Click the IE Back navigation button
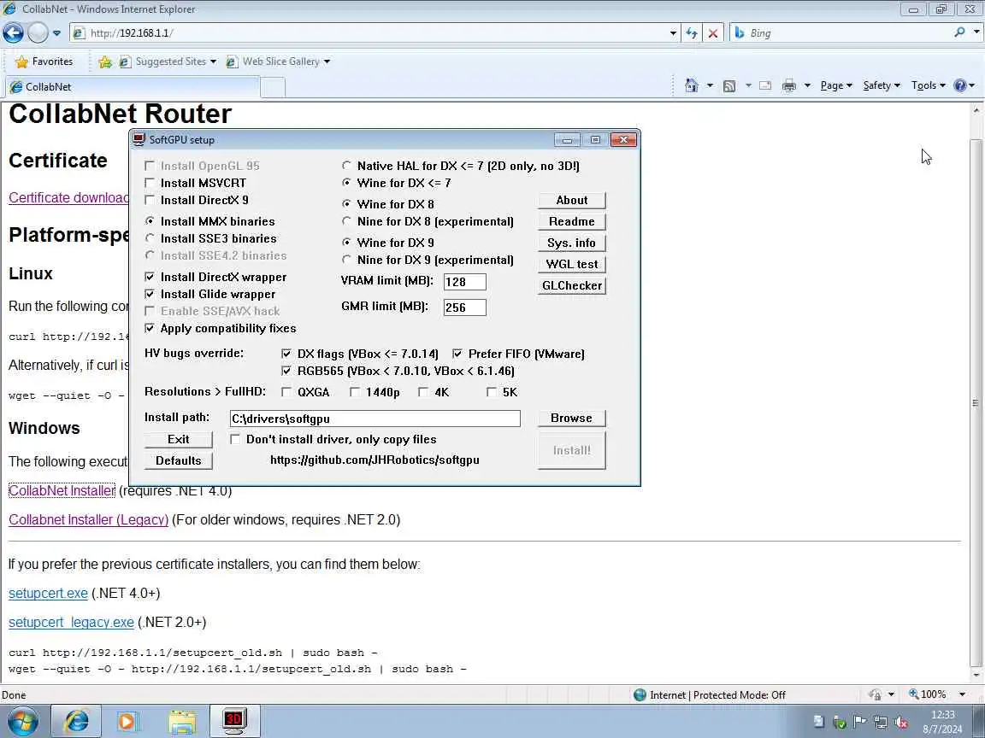 13,32
